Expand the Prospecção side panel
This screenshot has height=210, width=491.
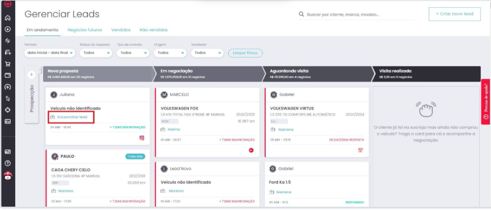31,95
